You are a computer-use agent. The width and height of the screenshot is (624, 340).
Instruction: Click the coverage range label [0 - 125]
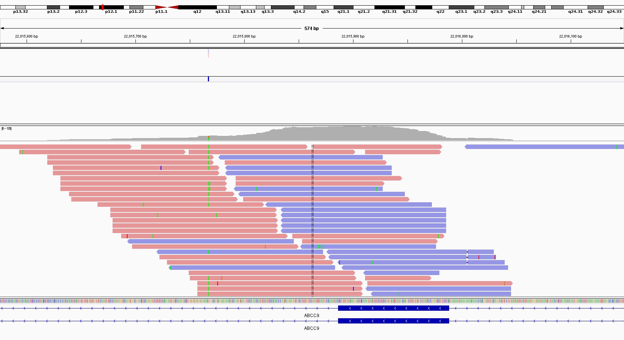click(6, 128)
